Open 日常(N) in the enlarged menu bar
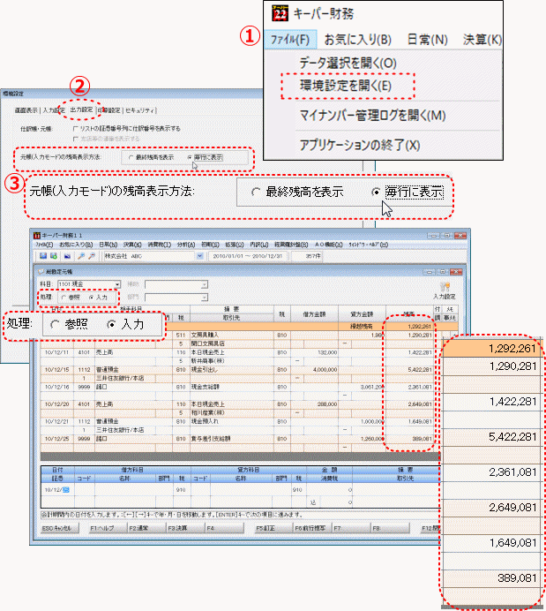The height and width of the screenshot is (611, 546). [427, 40]
